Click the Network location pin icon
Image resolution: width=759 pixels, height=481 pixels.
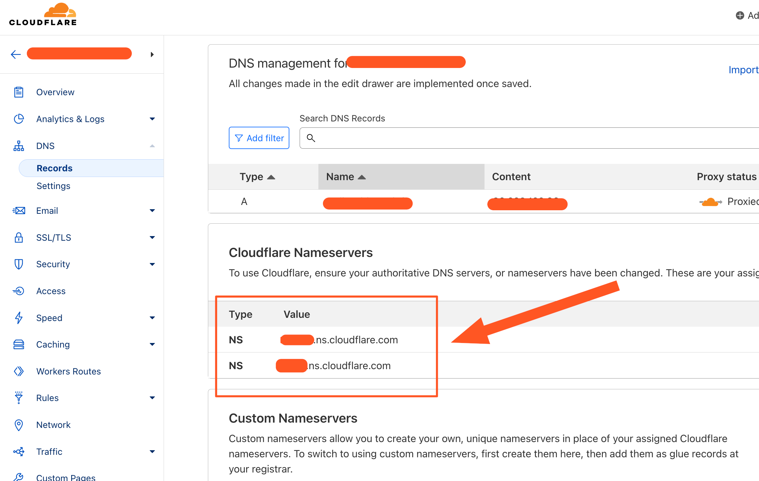(x=18, y=425)
